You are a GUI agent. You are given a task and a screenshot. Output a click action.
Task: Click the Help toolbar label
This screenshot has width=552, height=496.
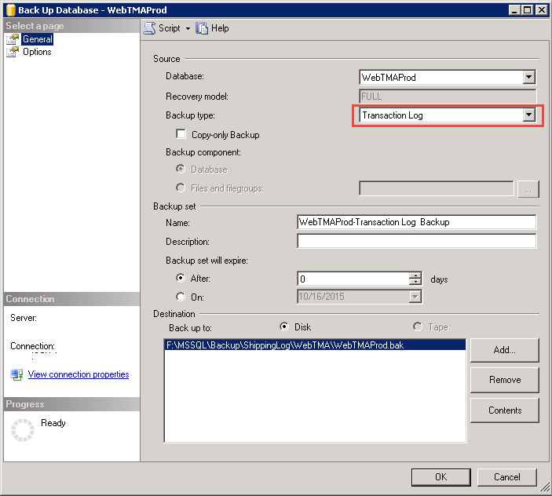tap(220, 28)
